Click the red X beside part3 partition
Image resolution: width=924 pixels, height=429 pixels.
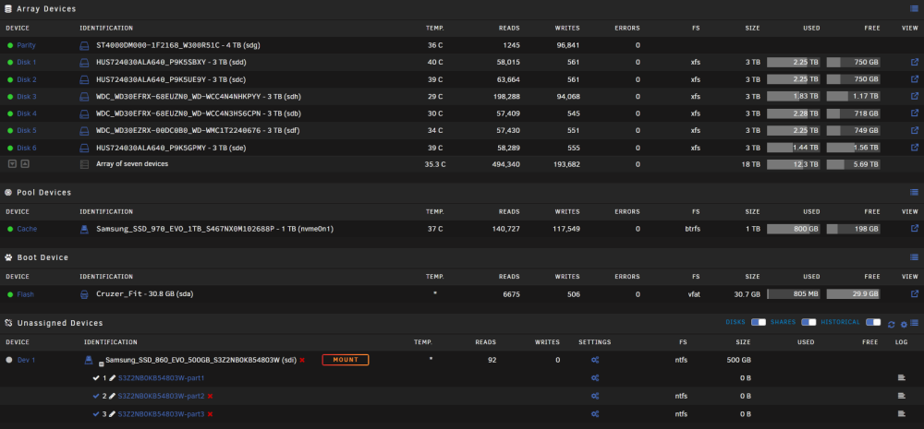210,414
